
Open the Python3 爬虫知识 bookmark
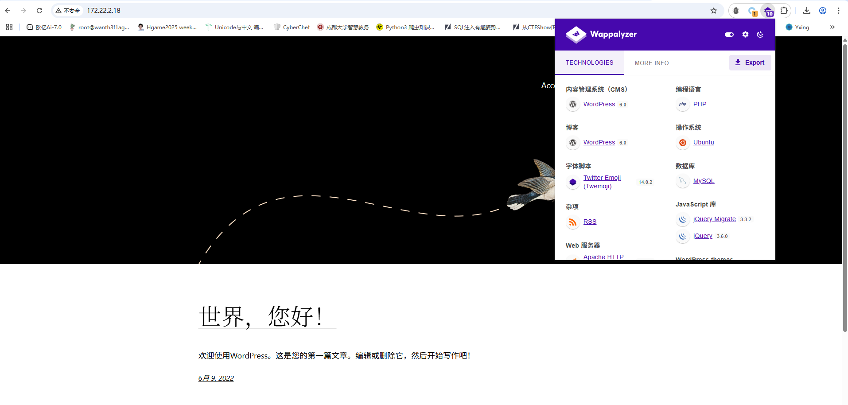[405, 27]
